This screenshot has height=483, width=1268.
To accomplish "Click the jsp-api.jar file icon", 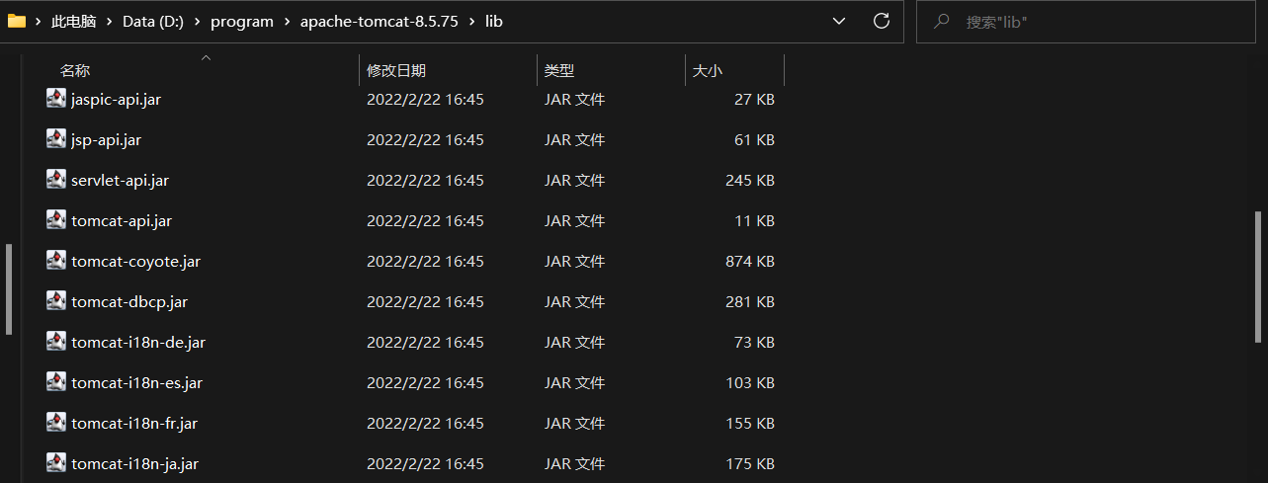I will coord(56,139).
